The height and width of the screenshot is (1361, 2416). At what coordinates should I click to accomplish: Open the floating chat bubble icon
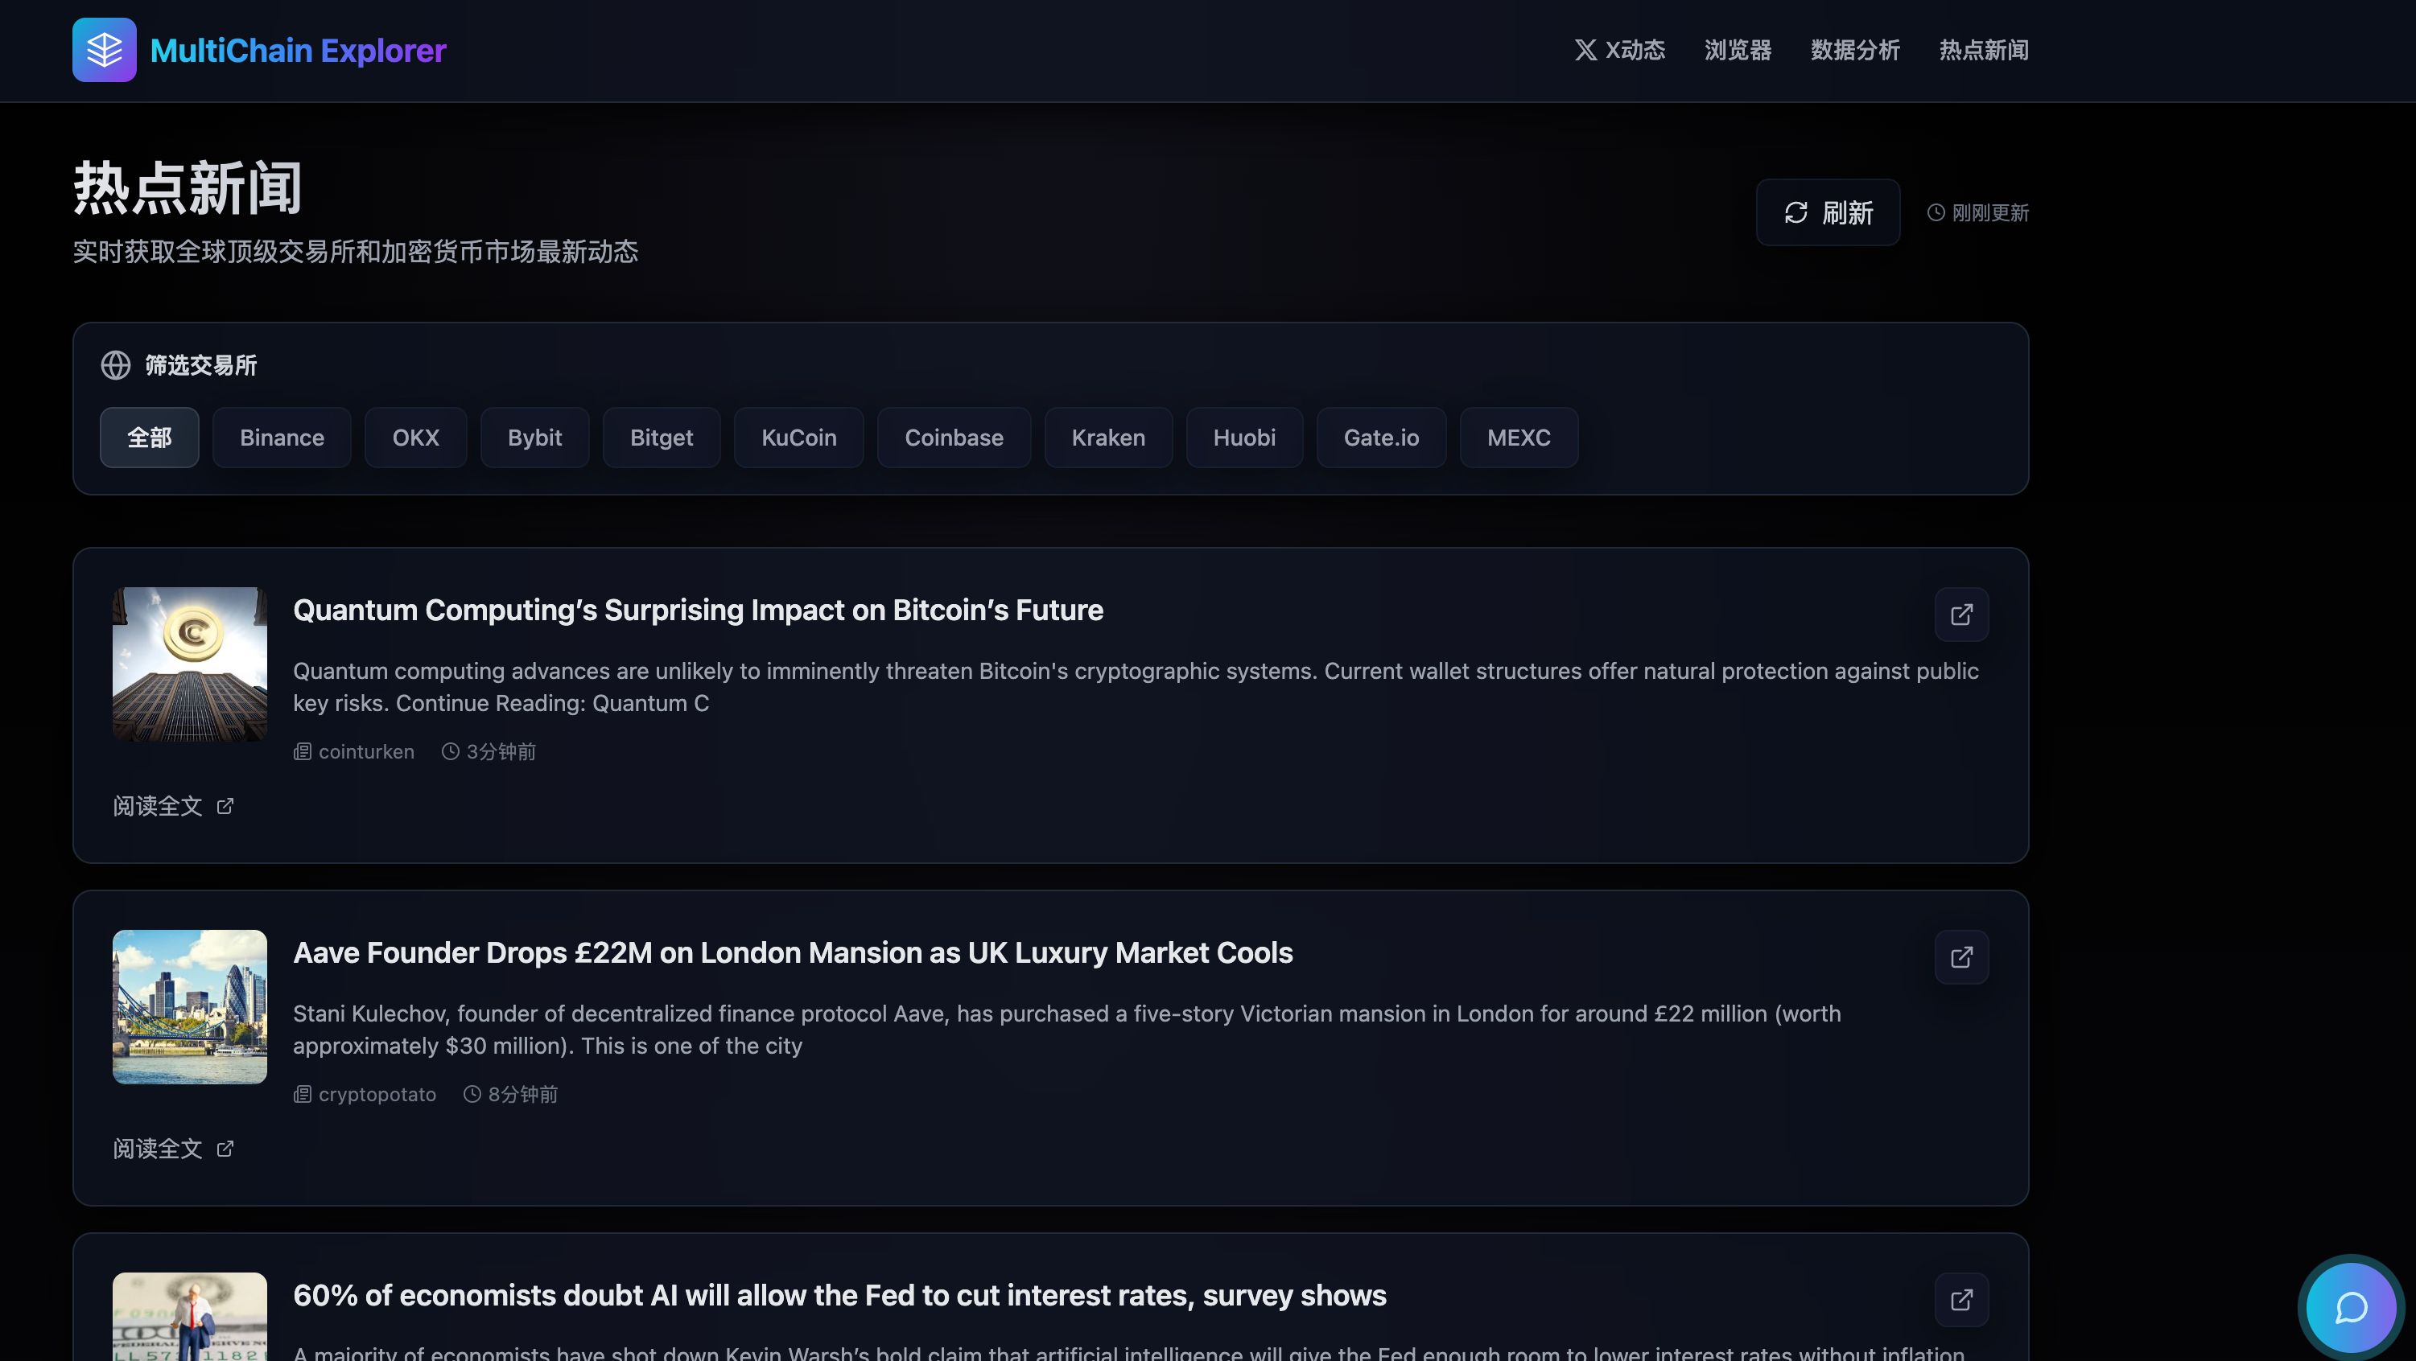click(x=2350, y=1308)
